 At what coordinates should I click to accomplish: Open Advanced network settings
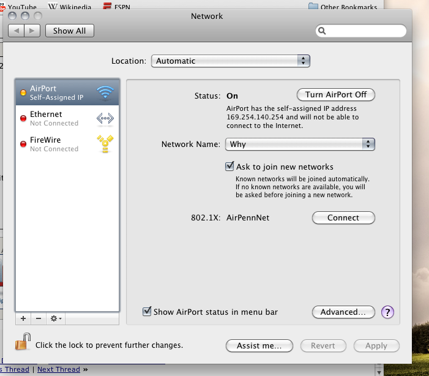pos(343,312)
